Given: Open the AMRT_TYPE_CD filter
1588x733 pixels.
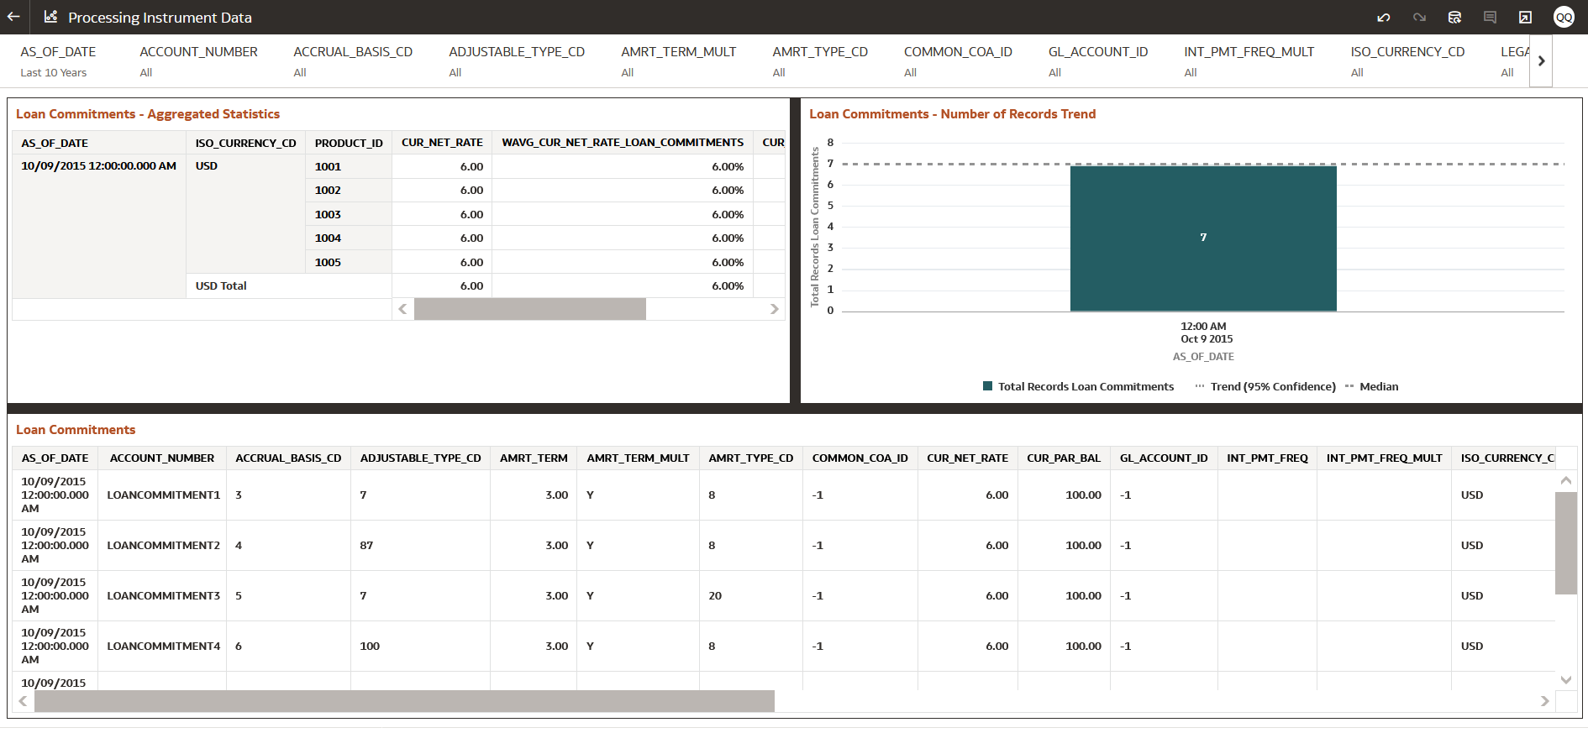Looking at the screenshot, I should [820, 61].
